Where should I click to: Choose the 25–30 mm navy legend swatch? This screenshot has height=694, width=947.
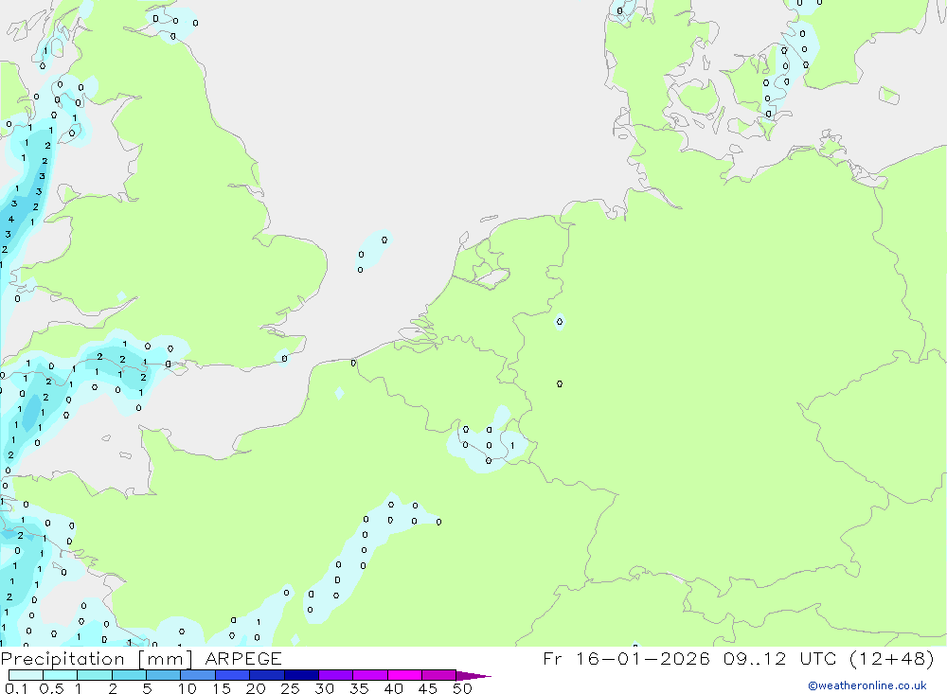301,675
